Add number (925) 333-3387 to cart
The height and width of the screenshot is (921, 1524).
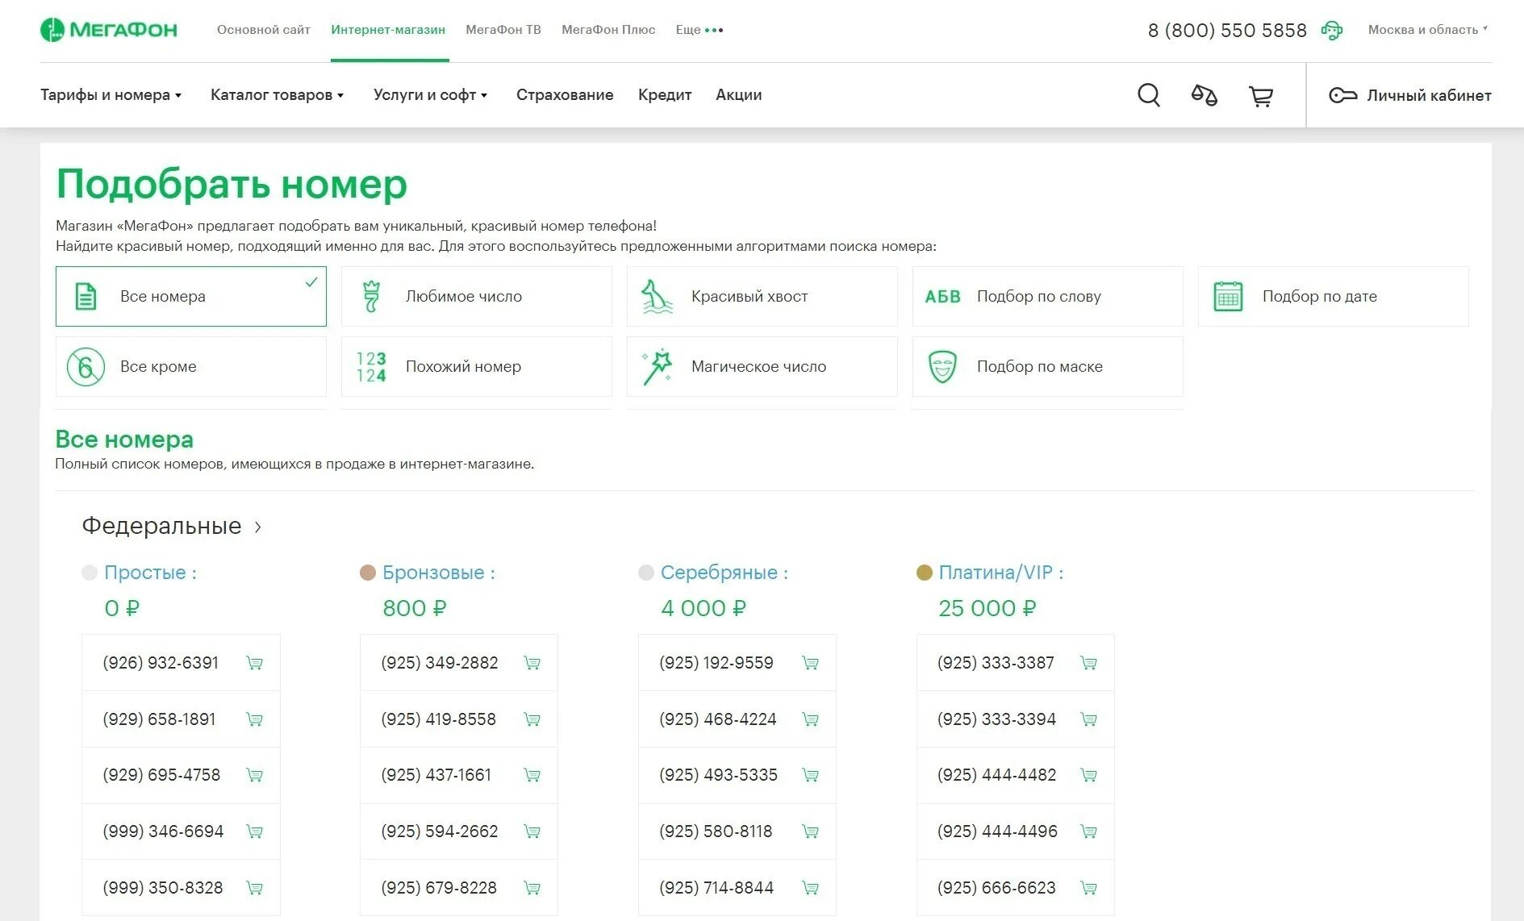pyautogui.click(x=1088, y=663)
